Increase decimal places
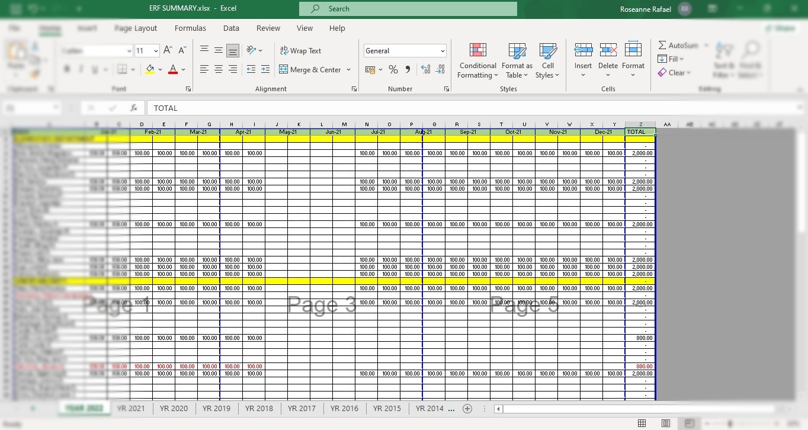 point(426,69)
